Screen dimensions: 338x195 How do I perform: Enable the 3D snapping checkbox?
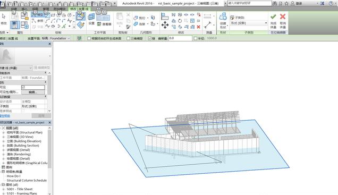(128, 38)
